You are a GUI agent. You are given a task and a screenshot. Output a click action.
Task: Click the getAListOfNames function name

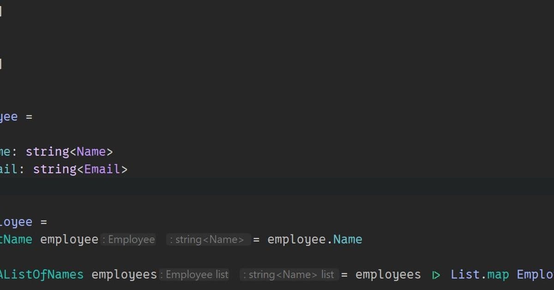click(42, 274)
